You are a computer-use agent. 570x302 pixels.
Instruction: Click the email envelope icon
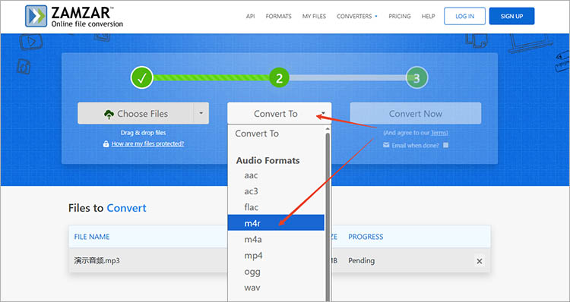386,145
